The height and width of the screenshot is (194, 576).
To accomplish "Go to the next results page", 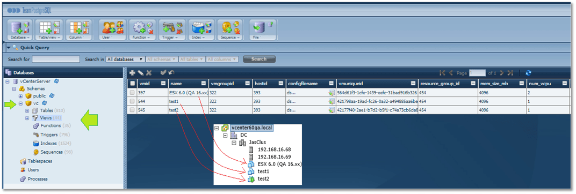I will point(501,73).
